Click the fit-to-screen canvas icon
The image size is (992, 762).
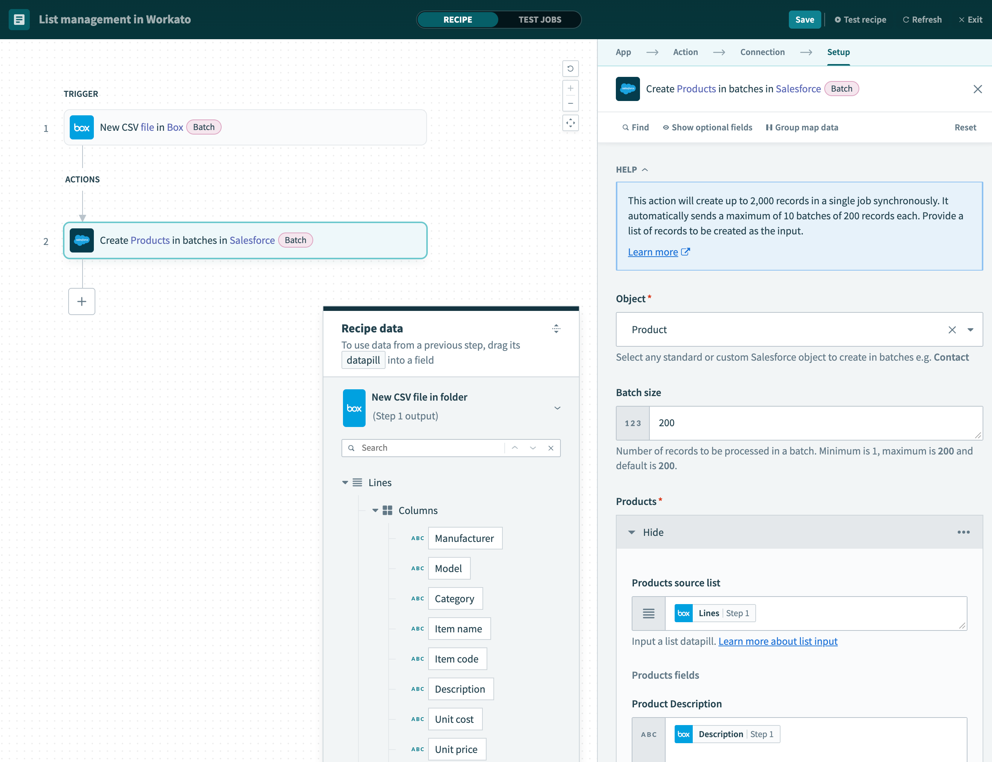(570, 123)
